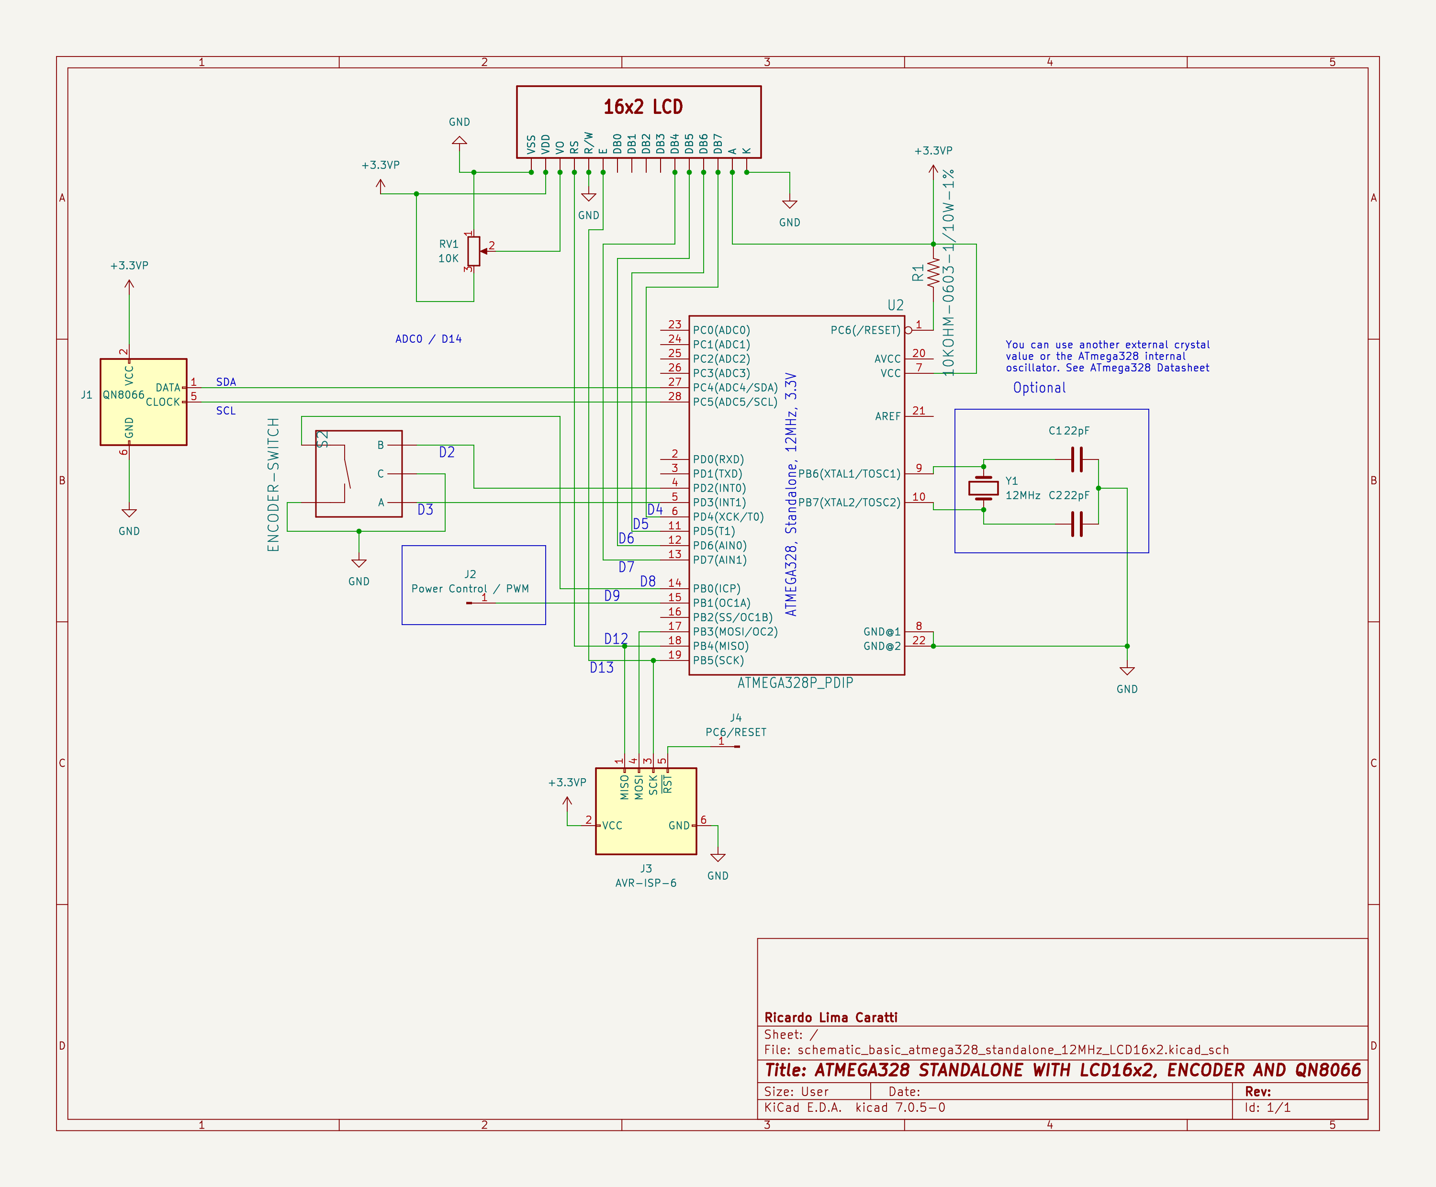Screen dimensions: 1436x1187
Task: Click the LCD DB7 pin label
Action: pos(718,144)
